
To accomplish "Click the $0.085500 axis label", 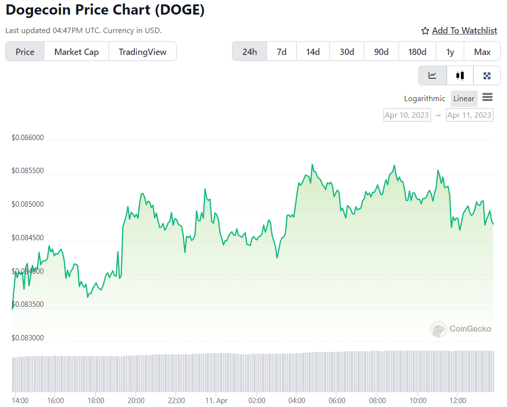I will [x=27, y=171].
